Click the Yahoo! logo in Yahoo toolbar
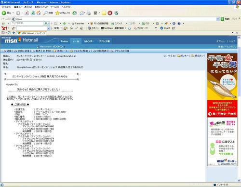This screenshot has height=187, width=241. 4,28
